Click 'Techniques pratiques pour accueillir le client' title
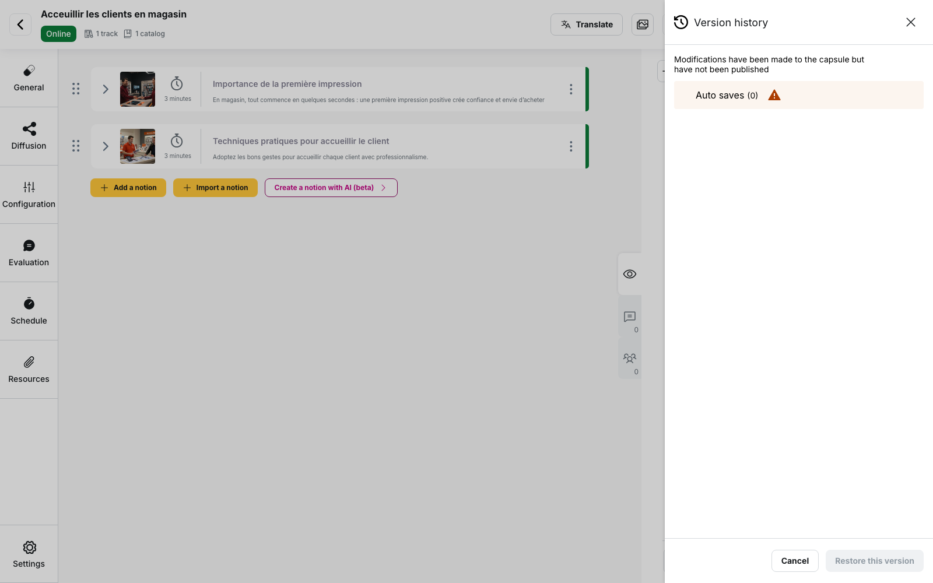The width and height of the screenshot is (933, 583). pos(301,141)
